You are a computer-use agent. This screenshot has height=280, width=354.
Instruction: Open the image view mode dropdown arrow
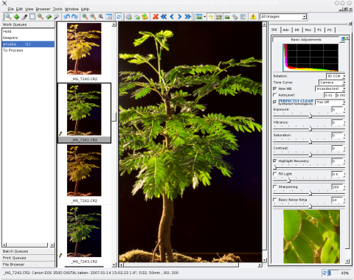204,17
